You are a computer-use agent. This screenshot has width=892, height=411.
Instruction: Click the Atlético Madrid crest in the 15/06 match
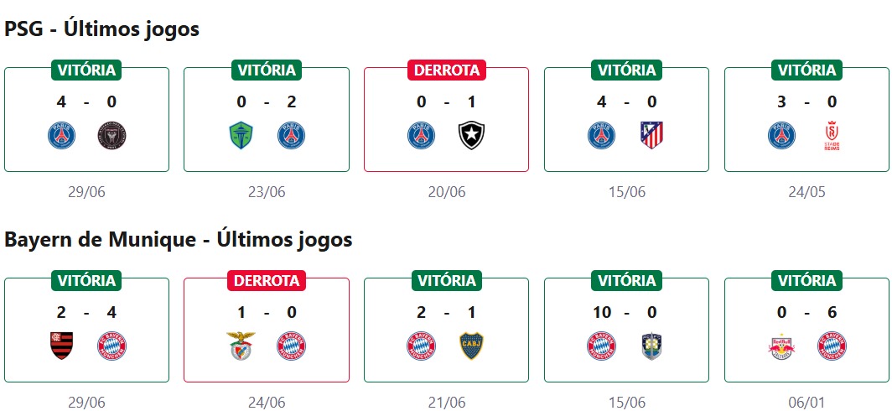click(x=651, y=135)
